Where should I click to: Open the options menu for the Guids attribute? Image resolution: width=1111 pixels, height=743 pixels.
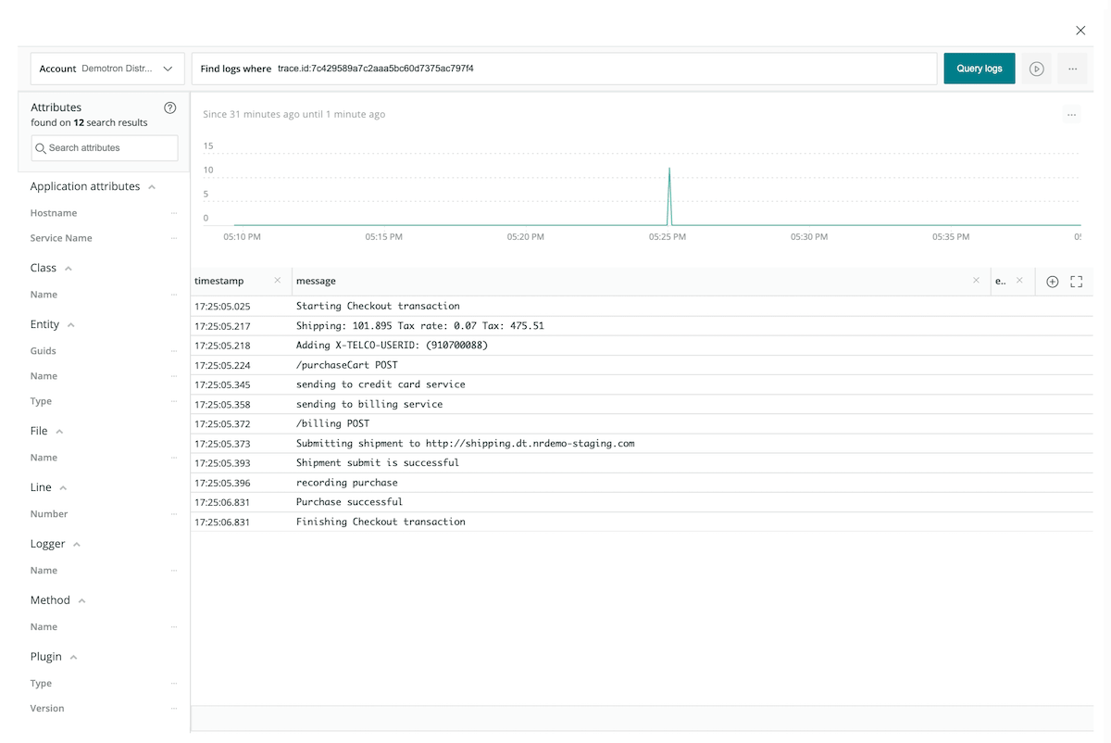(173, 351)
